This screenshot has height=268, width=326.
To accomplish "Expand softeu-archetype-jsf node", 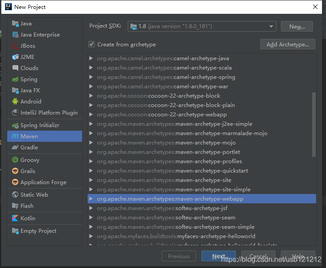I will click(x=91, y=208).
